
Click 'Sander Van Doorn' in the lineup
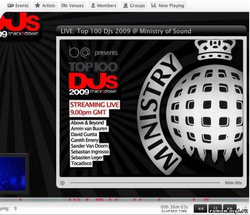tap(89, 146)
